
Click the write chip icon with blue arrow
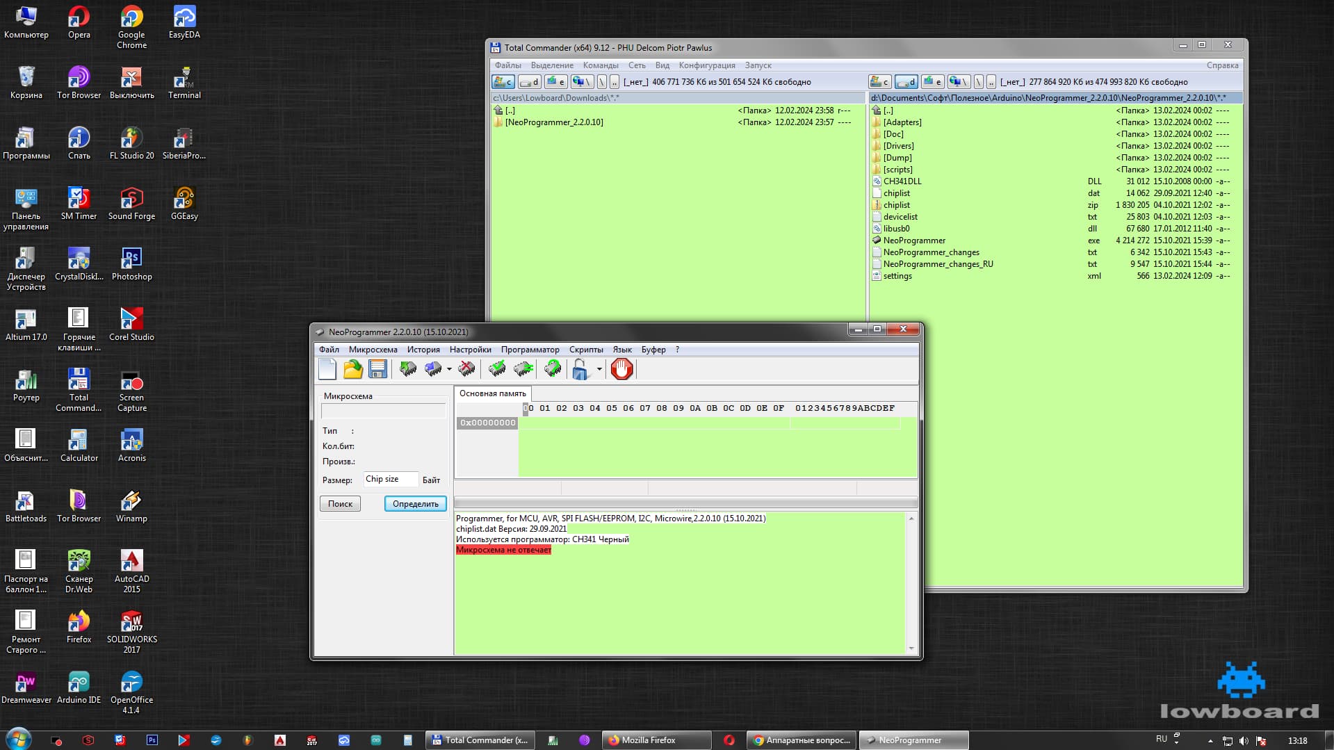click(x=433, y=369)
